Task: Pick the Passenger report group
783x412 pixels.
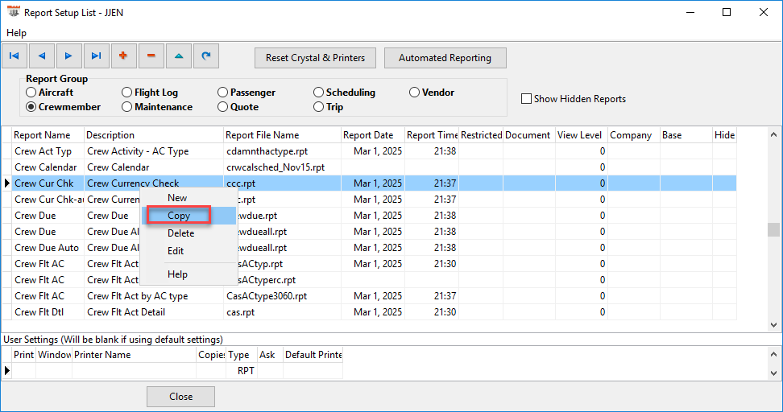Action: tap(246, 93)
